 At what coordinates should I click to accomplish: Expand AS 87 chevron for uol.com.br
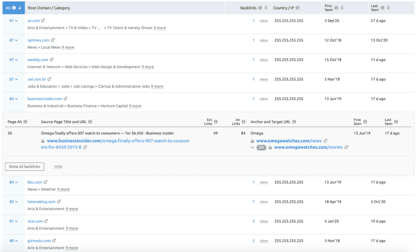[x=16, y=79]
